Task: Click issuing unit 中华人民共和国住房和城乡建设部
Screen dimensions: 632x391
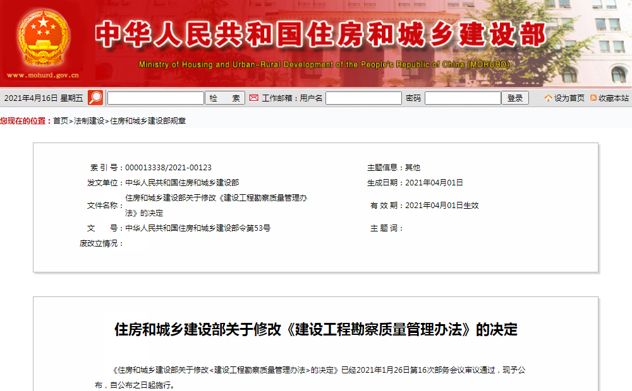Action: pos(182,183)
